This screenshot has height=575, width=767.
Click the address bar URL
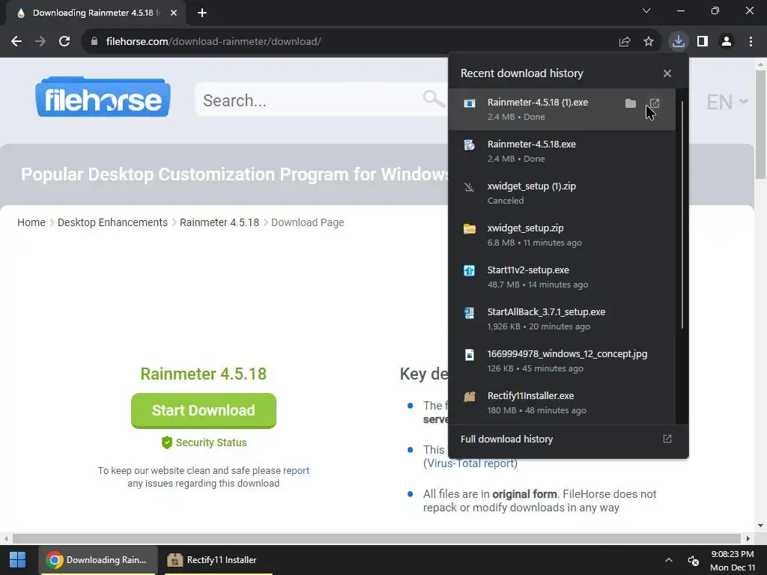pos(213,42)
